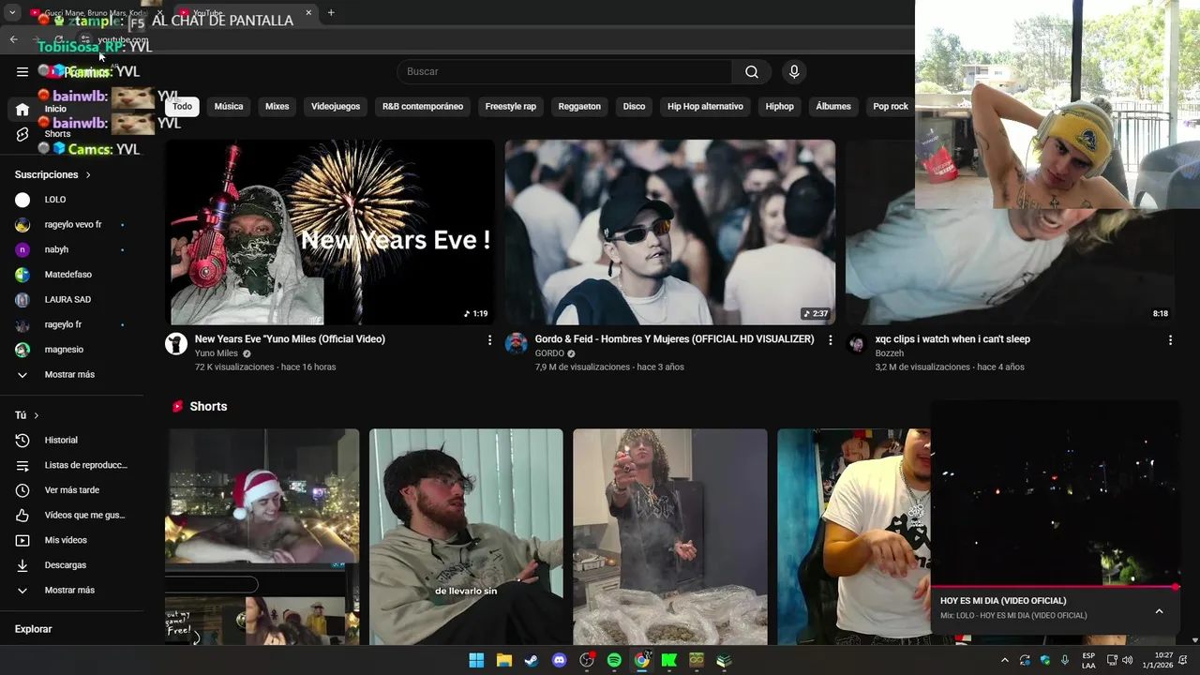1200x675 pixels.
Task: Open a new browser tab with plus button
Action: [331, 13]
